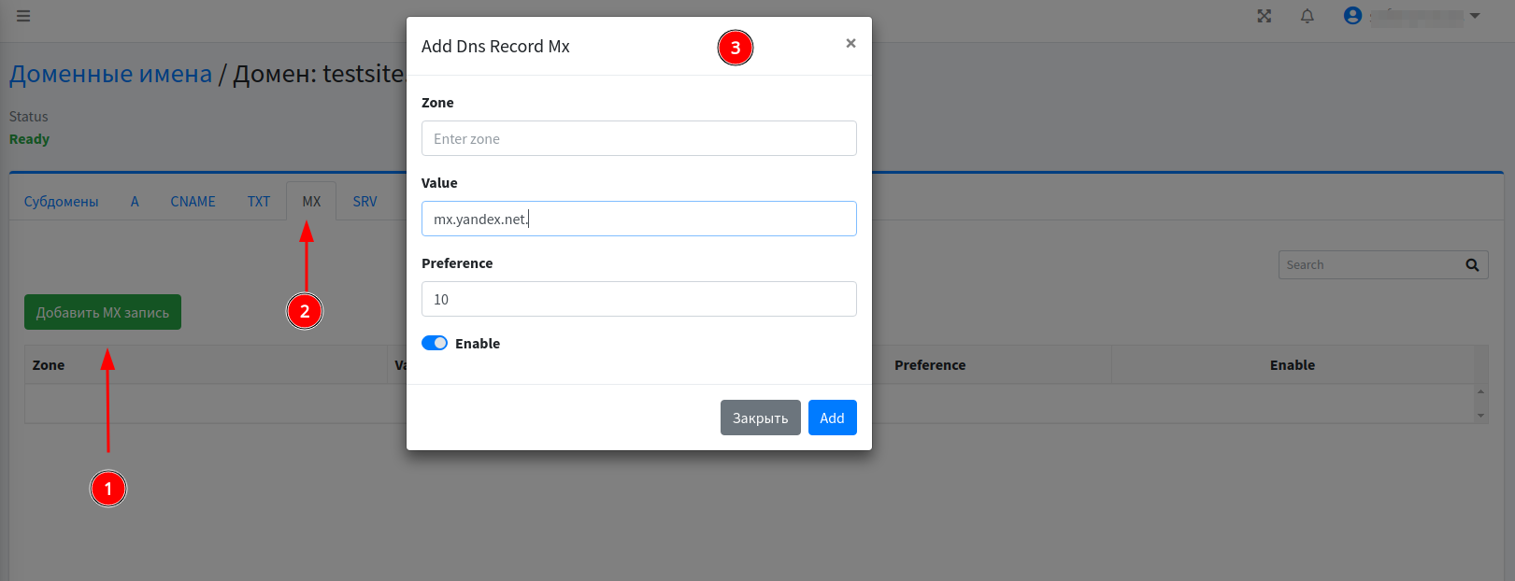Close the Add Dns Record Mx dialog

point(850,43)
